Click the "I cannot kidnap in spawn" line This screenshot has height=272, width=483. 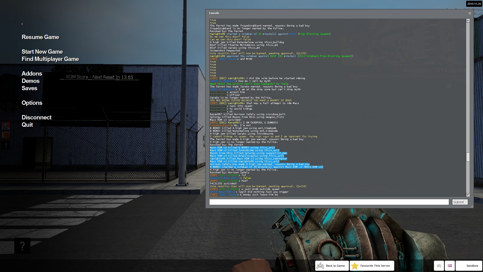pyautogui.click(x=263, y=137)
